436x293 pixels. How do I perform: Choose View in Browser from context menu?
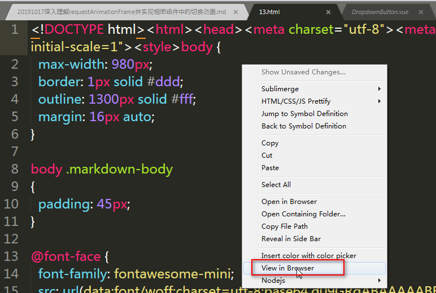pyautogui.click(x=287, y=268)
